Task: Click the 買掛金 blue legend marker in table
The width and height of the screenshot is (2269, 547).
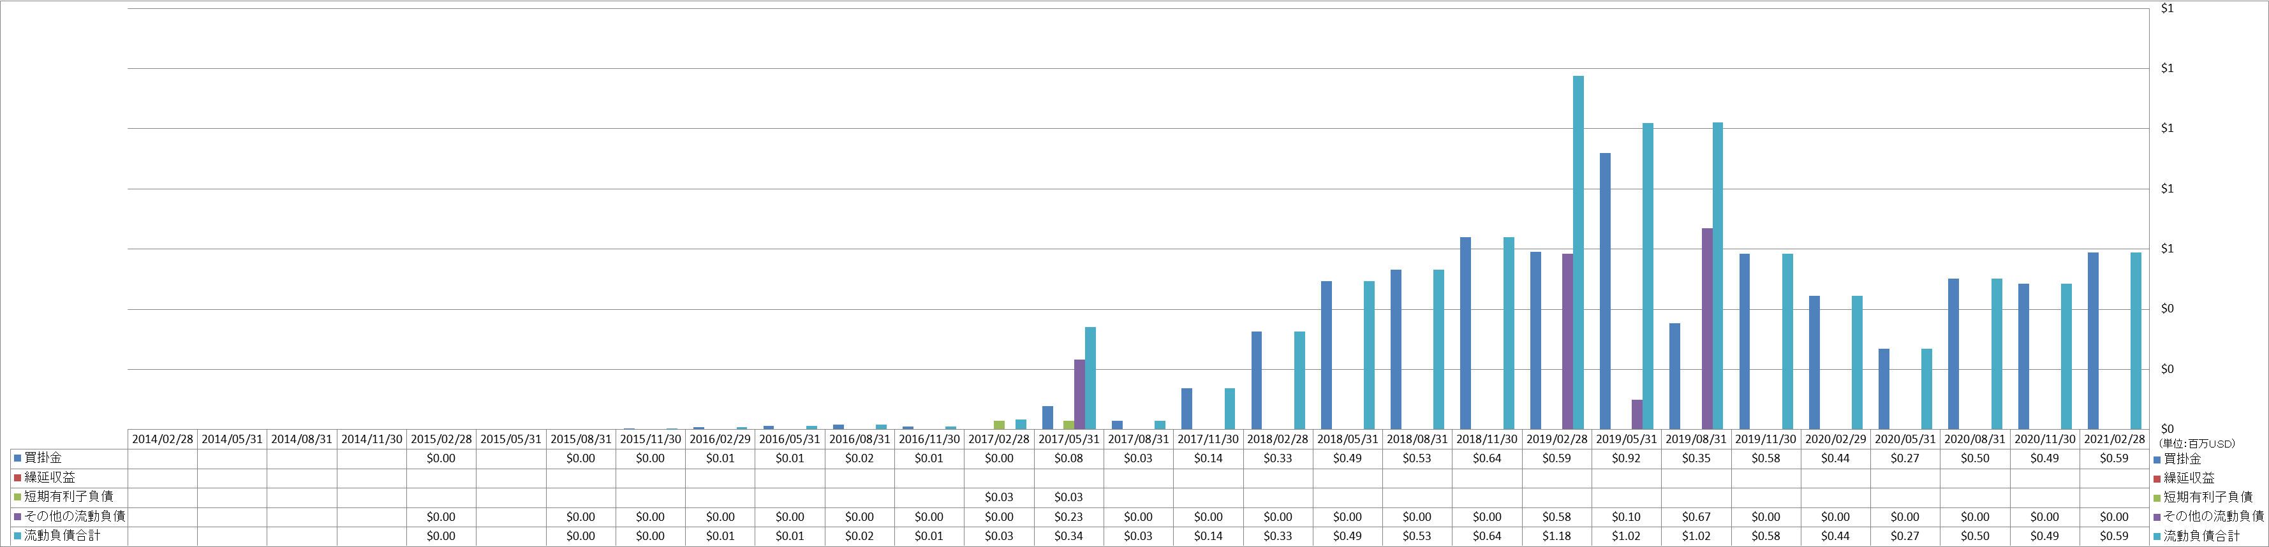Action: point(17,459)
